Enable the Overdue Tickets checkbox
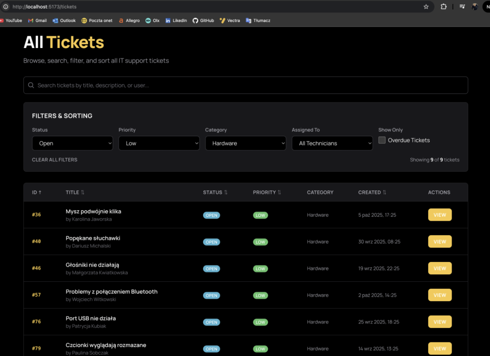This screenshot has width=490, height=356. point(382,140)
